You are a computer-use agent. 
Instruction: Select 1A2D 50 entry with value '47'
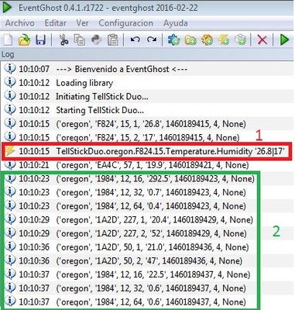coord(147,260)
